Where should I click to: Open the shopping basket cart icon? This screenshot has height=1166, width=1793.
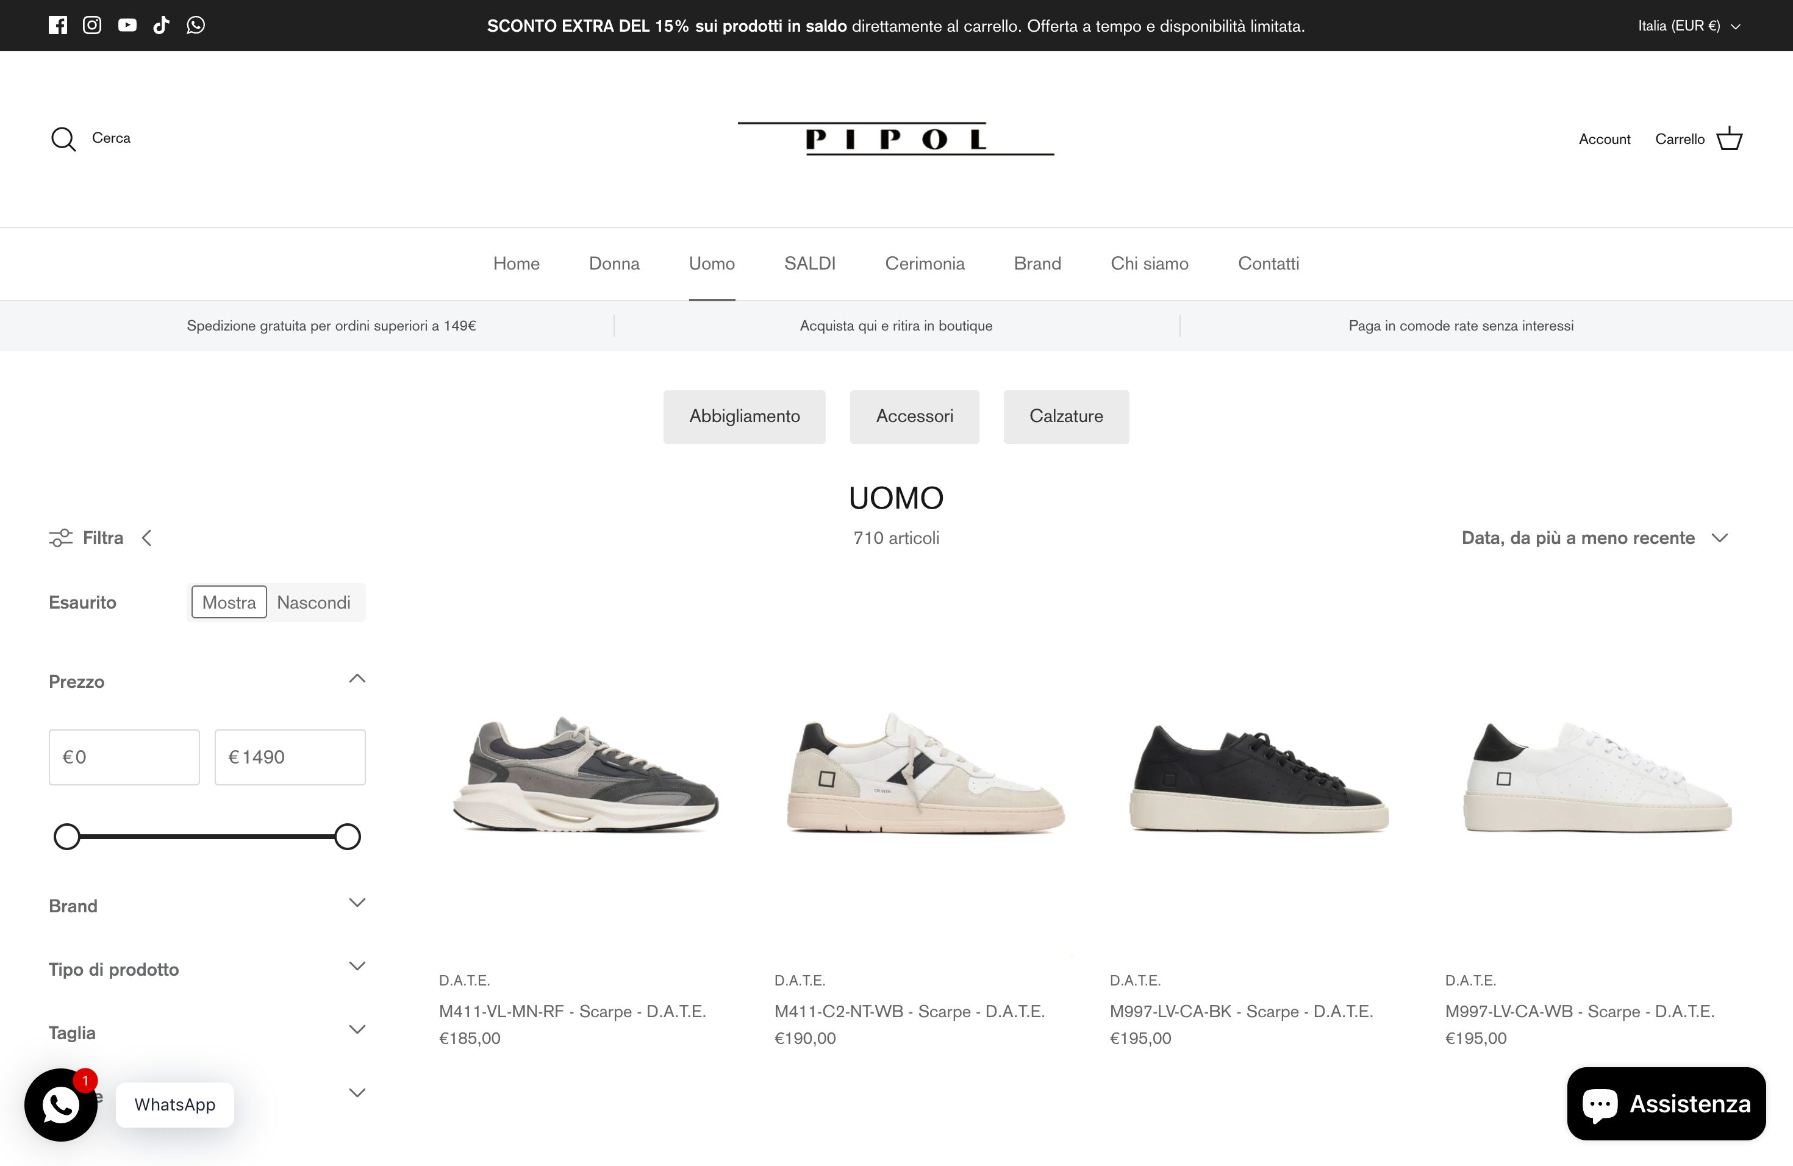point(1729,138)
